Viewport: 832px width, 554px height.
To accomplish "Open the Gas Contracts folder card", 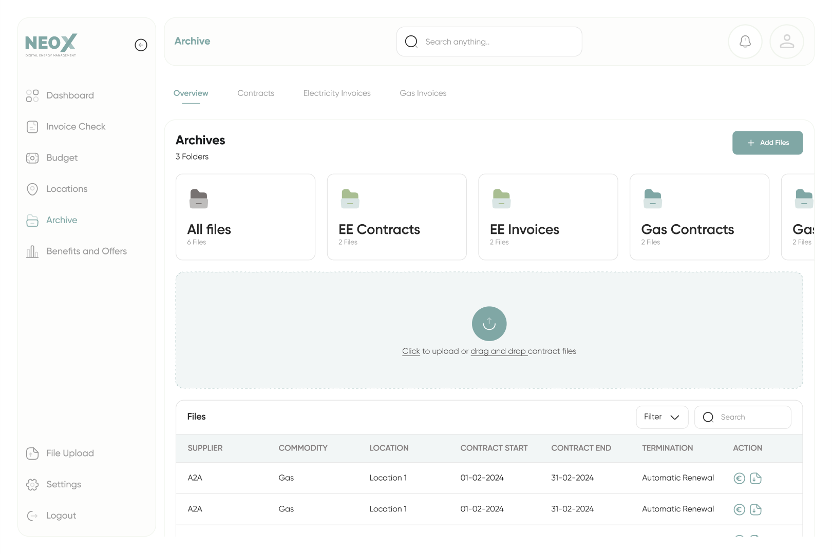I will pyautogui.click(x=699, y=217).
